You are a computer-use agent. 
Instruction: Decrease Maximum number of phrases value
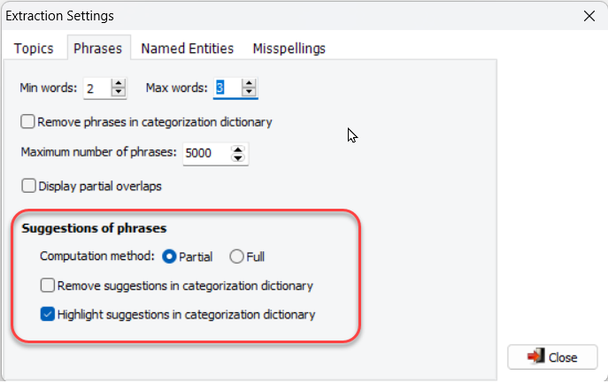(x=238, y=158)
